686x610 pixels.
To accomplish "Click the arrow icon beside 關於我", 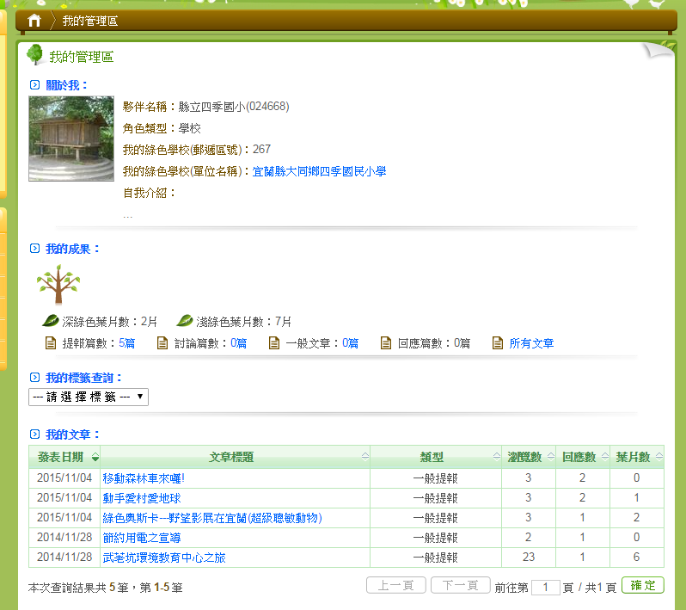I will click(34, 85).
